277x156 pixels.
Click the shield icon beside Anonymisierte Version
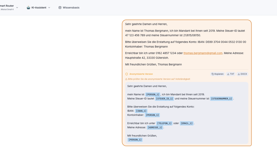[126, 74]
